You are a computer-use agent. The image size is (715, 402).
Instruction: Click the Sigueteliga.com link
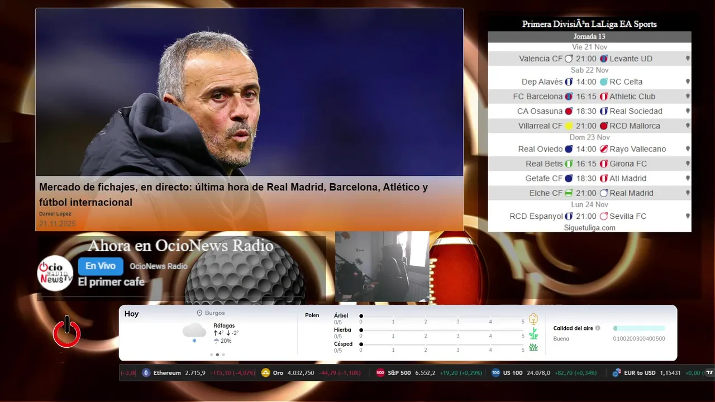coord(589,228)
